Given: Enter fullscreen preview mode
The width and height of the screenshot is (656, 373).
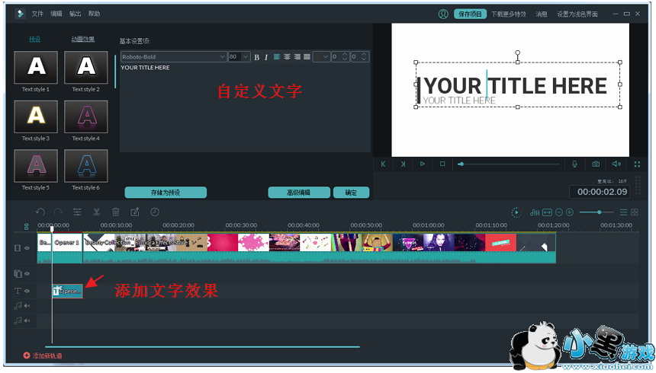Looking at the screenshot, I should click(x=637, y=164).
